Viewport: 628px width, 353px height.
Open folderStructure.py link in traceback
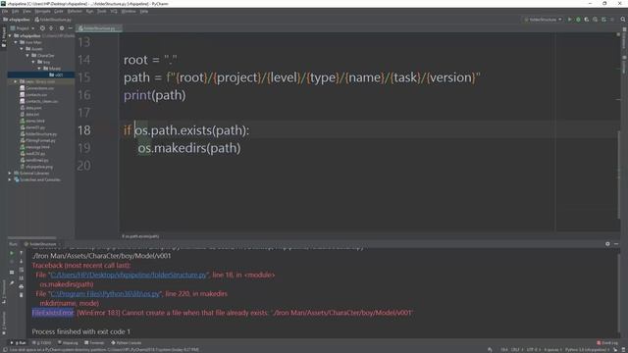coord(129,275)
